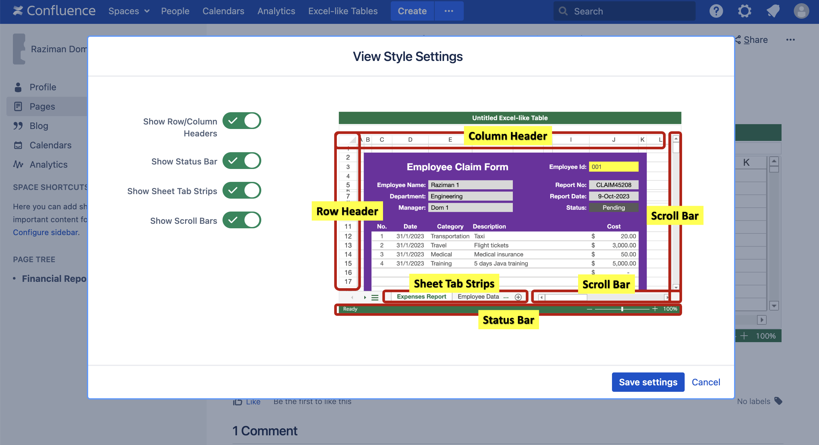Viewport: 819px width, 445px height.
Task: Click the Share icon at top right
Action: point(739,40)
